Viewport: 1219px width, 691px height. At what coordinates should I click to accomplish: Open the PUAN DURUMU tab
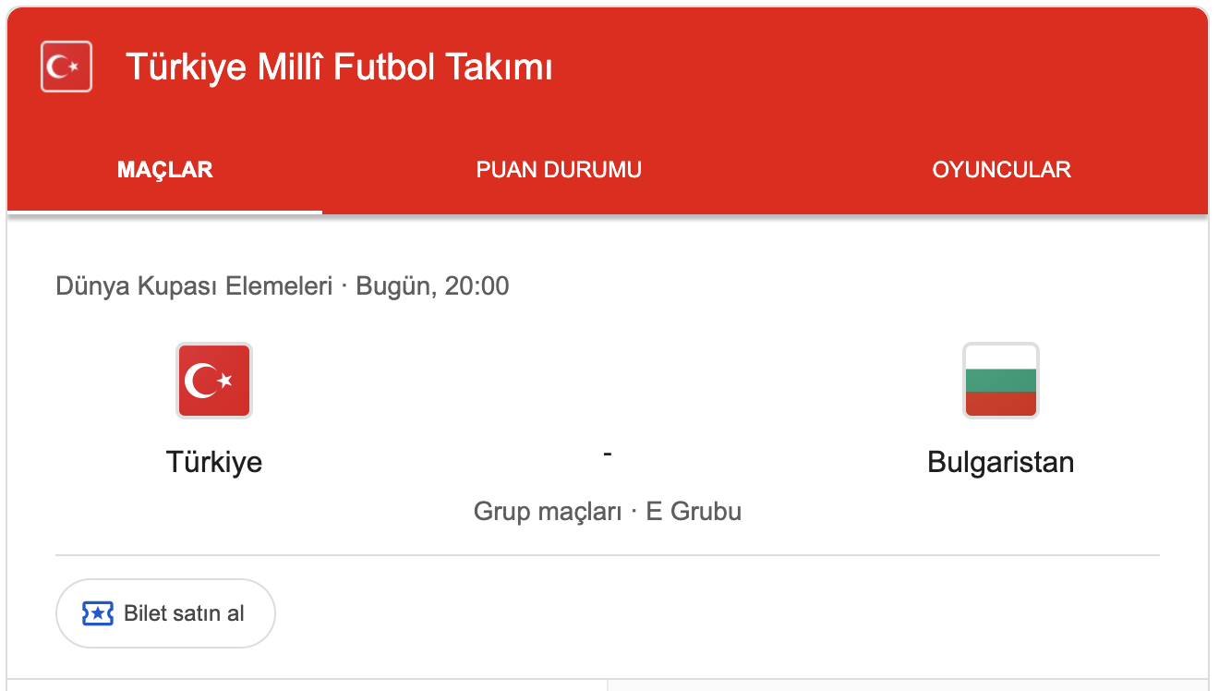click(x=559, y=170)
